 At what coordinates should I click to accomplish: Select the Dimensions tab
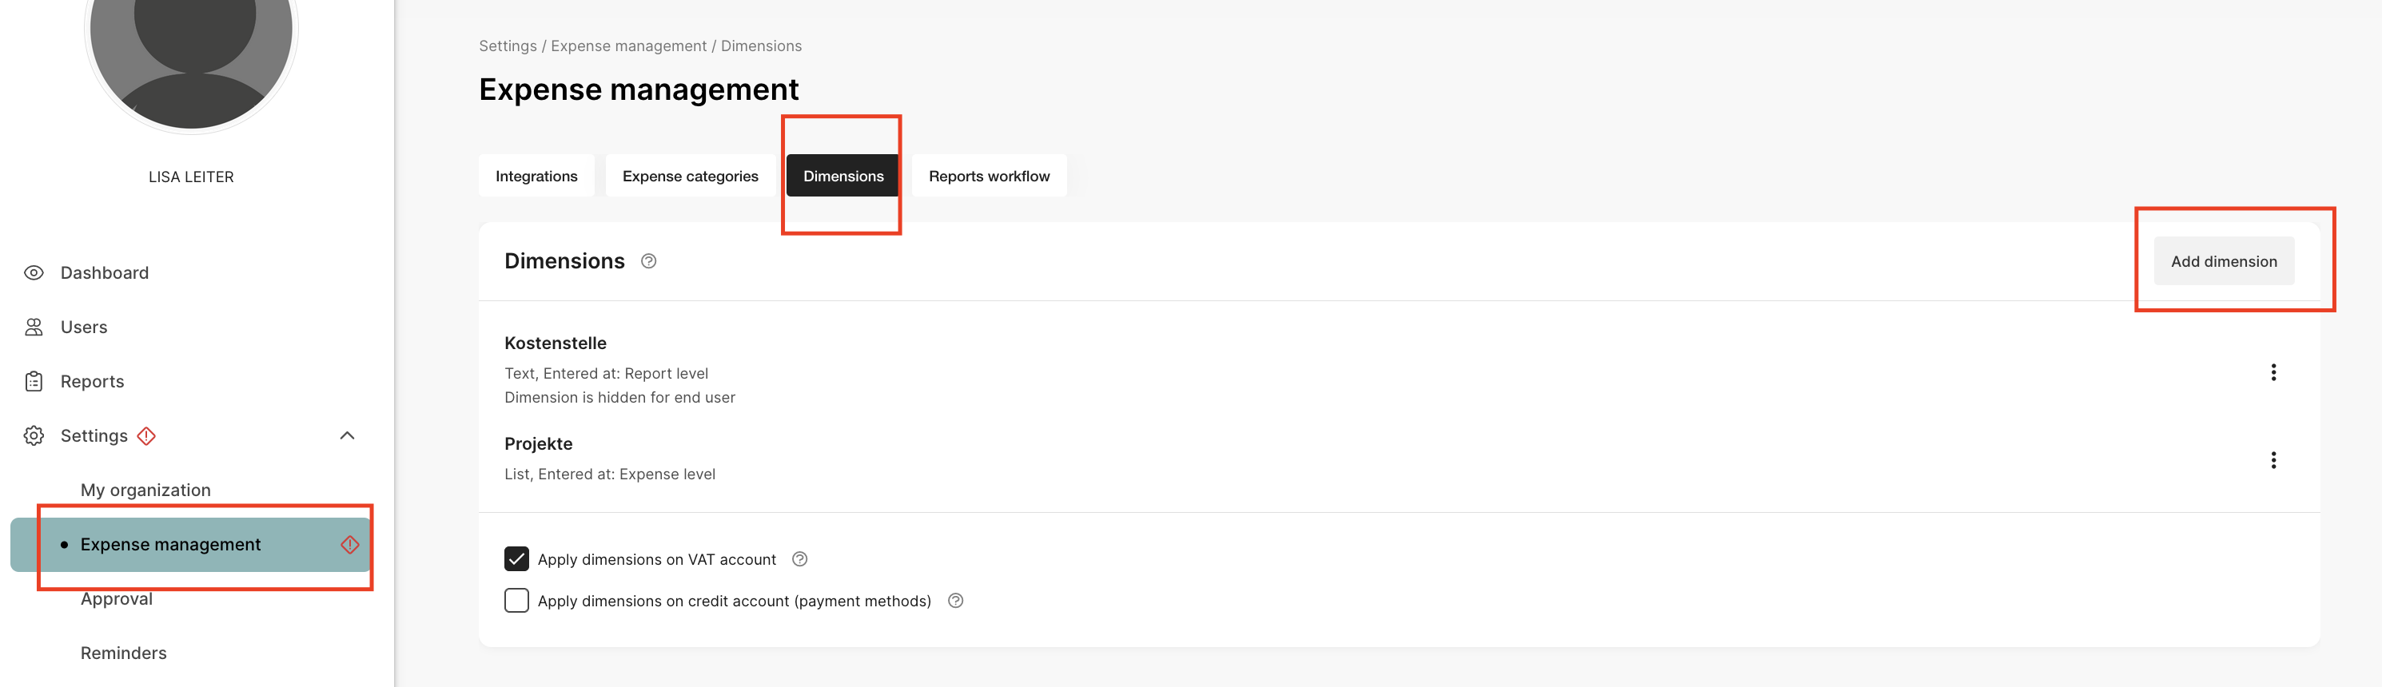[842, 176]
